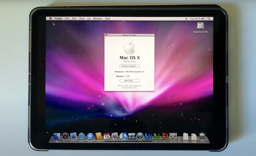Click the About This Mac title bar
The width and height of the screenshot is (256, 156).
(x=129, y=35)
